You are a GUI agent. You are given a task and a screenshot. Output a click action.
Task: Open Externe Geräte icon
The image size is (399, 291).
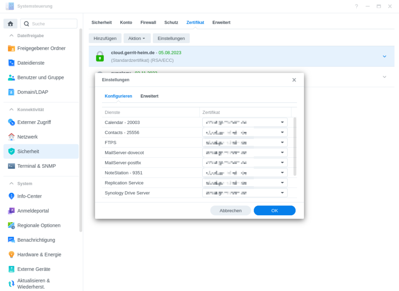(11, 269)
